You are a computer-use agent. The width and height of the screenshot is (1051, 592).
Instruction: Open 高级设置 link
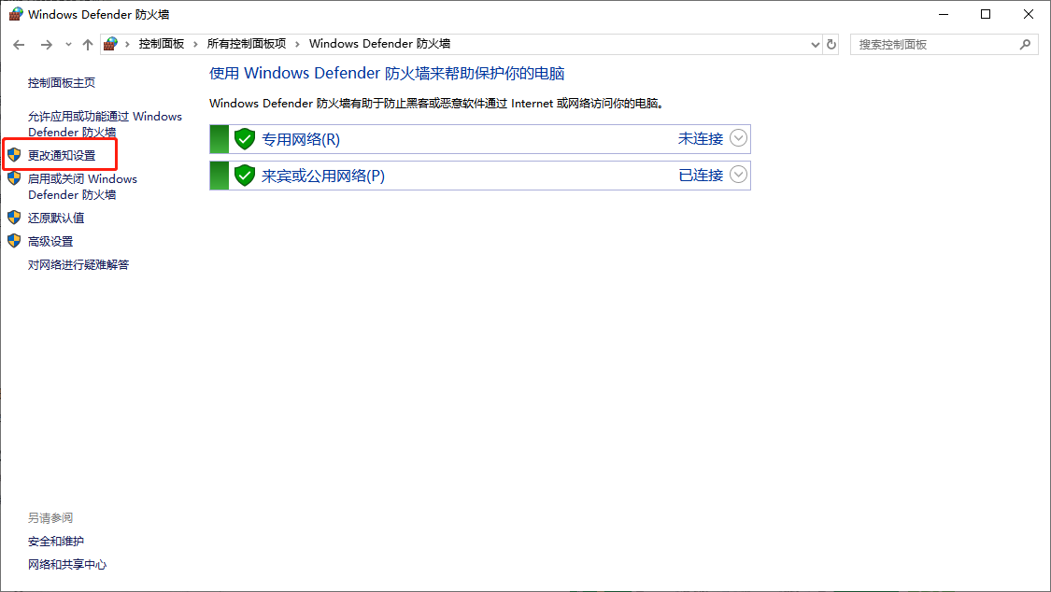pos(50,241)
